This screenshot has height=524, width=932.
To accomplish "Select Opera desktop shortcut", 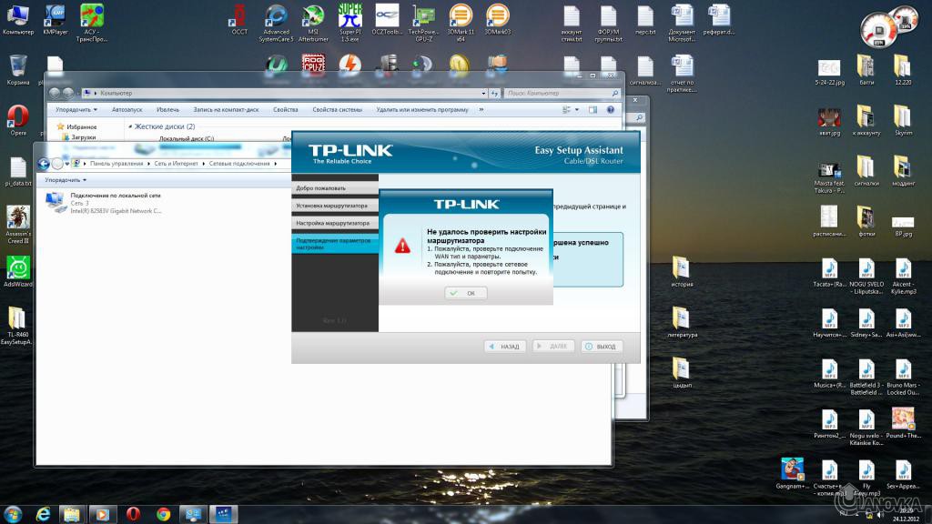I will (18, 121).
